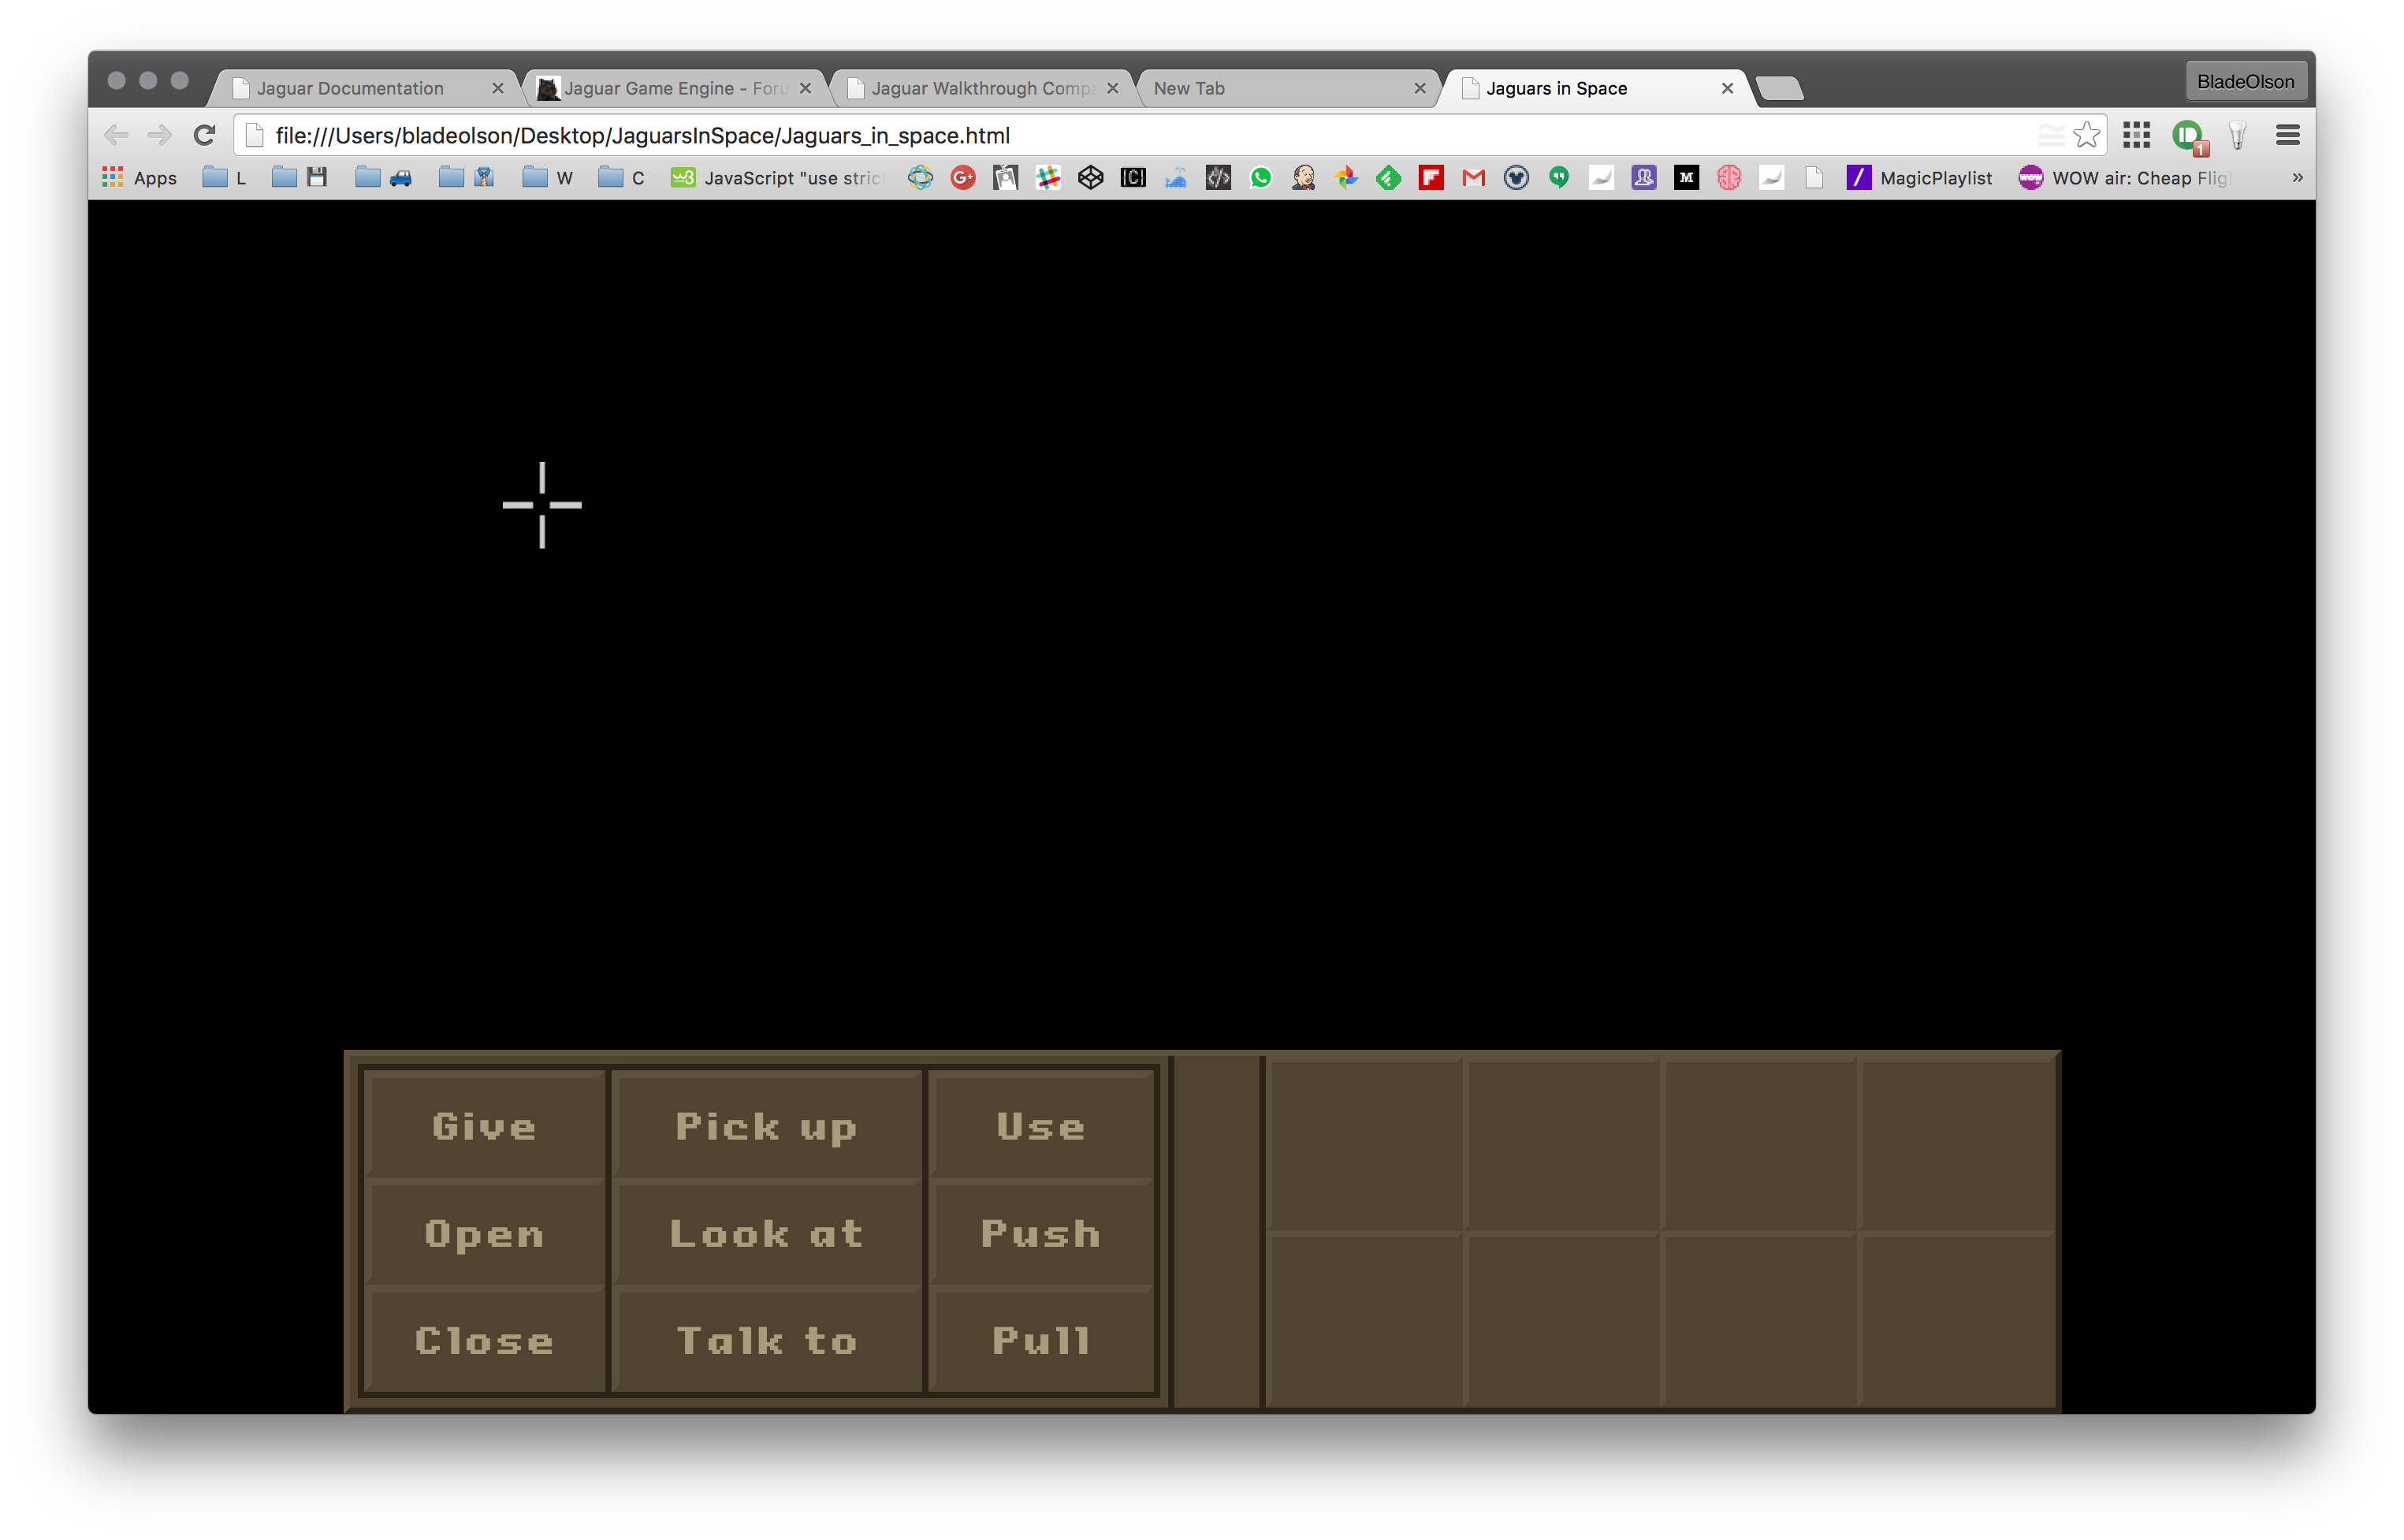Switch to Jaguar Documentation tab
The image size is (2404, 1540).
tap(350, 88)
